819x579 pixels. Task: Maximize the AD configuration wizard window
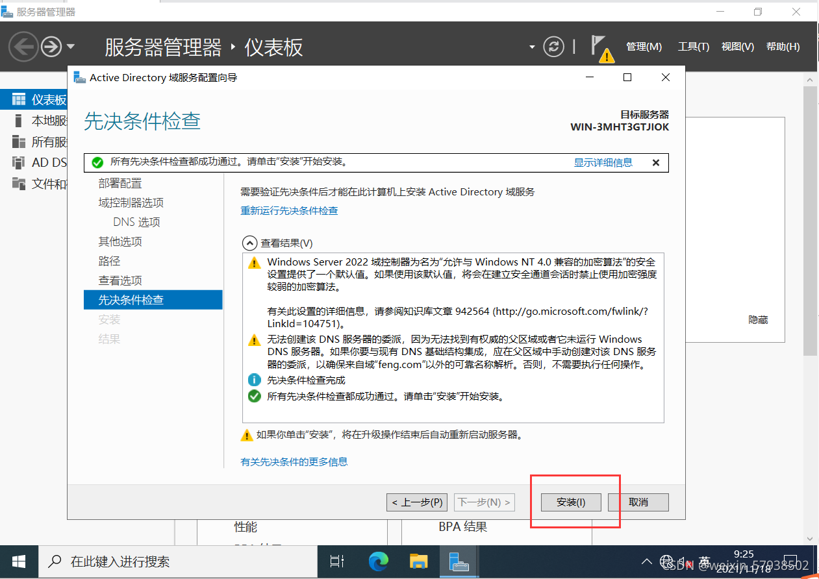[x=627, y=77]
